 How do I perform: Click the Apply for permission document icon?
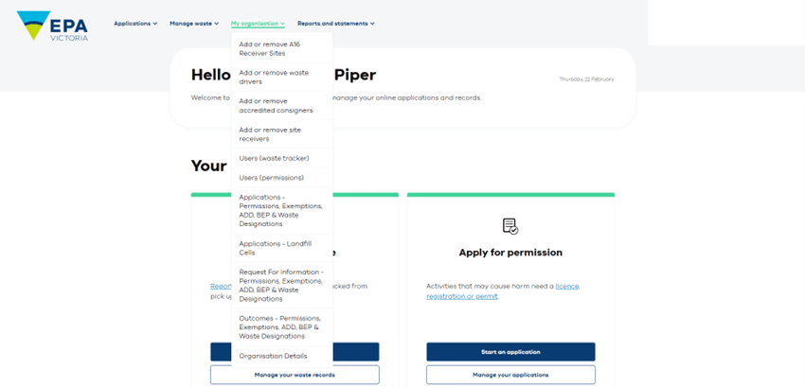(x=510, y=226)
